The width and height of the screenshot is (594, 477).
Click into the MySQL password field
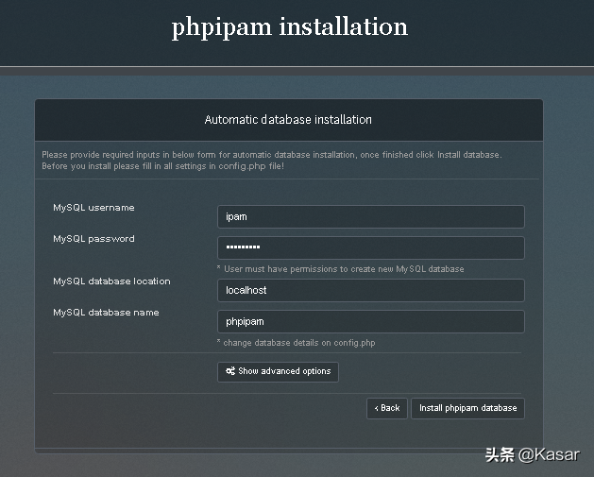point(370,248)
